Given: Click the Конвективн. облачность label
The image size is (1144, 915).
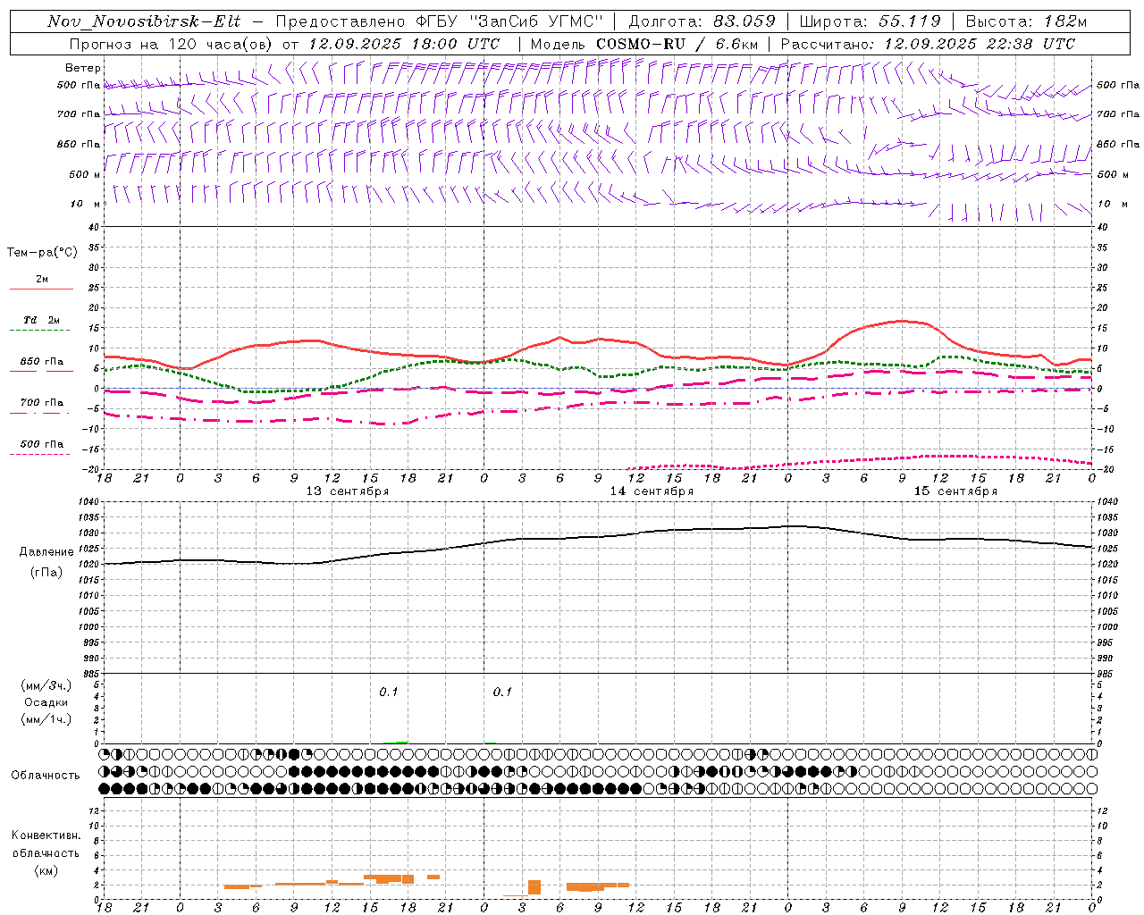Looking at the screenshot, I should tap(46, 844).
